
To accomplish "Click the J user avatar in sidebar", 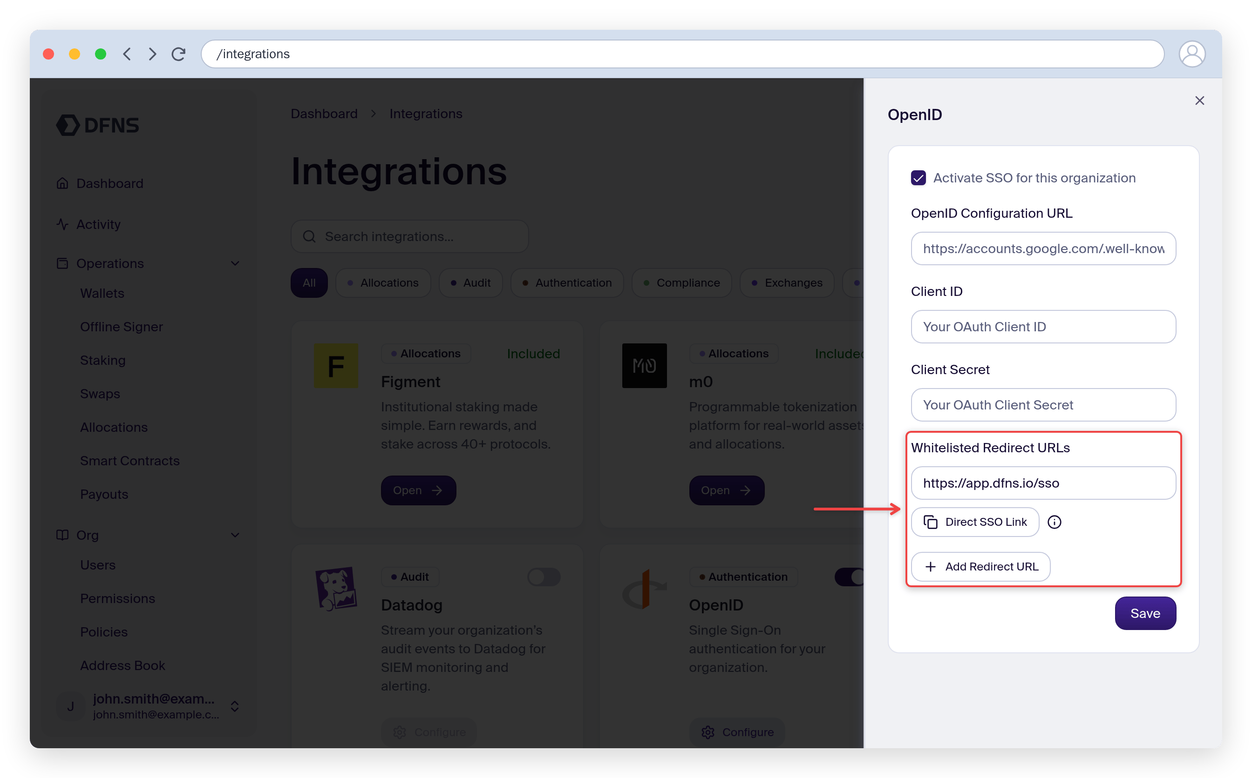I will (x=70, y=706).
